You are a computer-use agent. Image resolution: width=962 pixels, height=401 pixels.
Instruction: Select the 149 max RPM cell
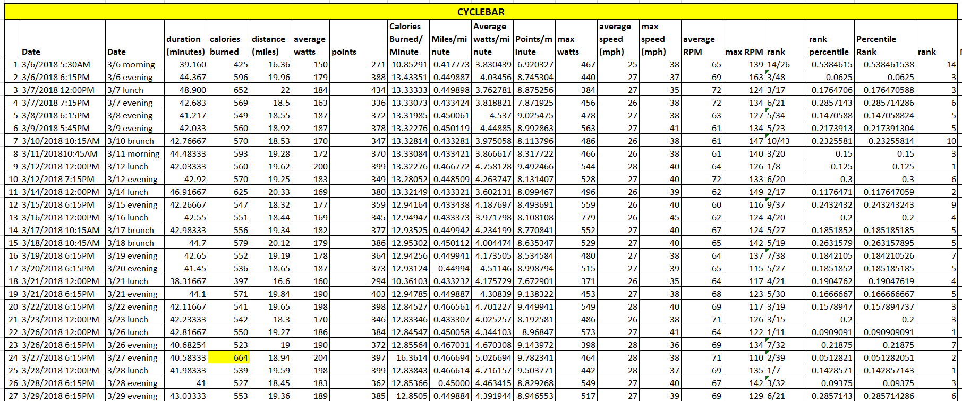(744, 192)
